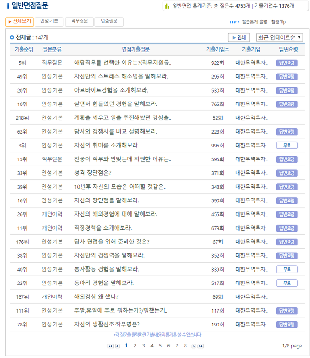Click 답변요령 for 살면서 힘들었던 경험 question

(x=287, y=105)
